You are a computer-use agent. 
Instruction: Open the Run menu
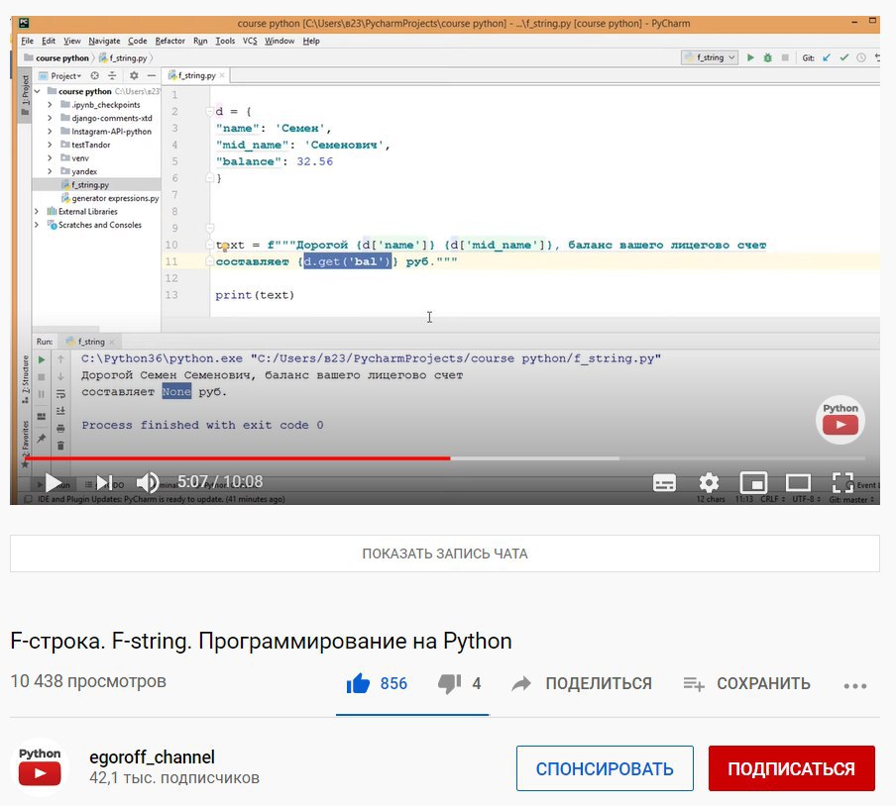pos(200,42)
